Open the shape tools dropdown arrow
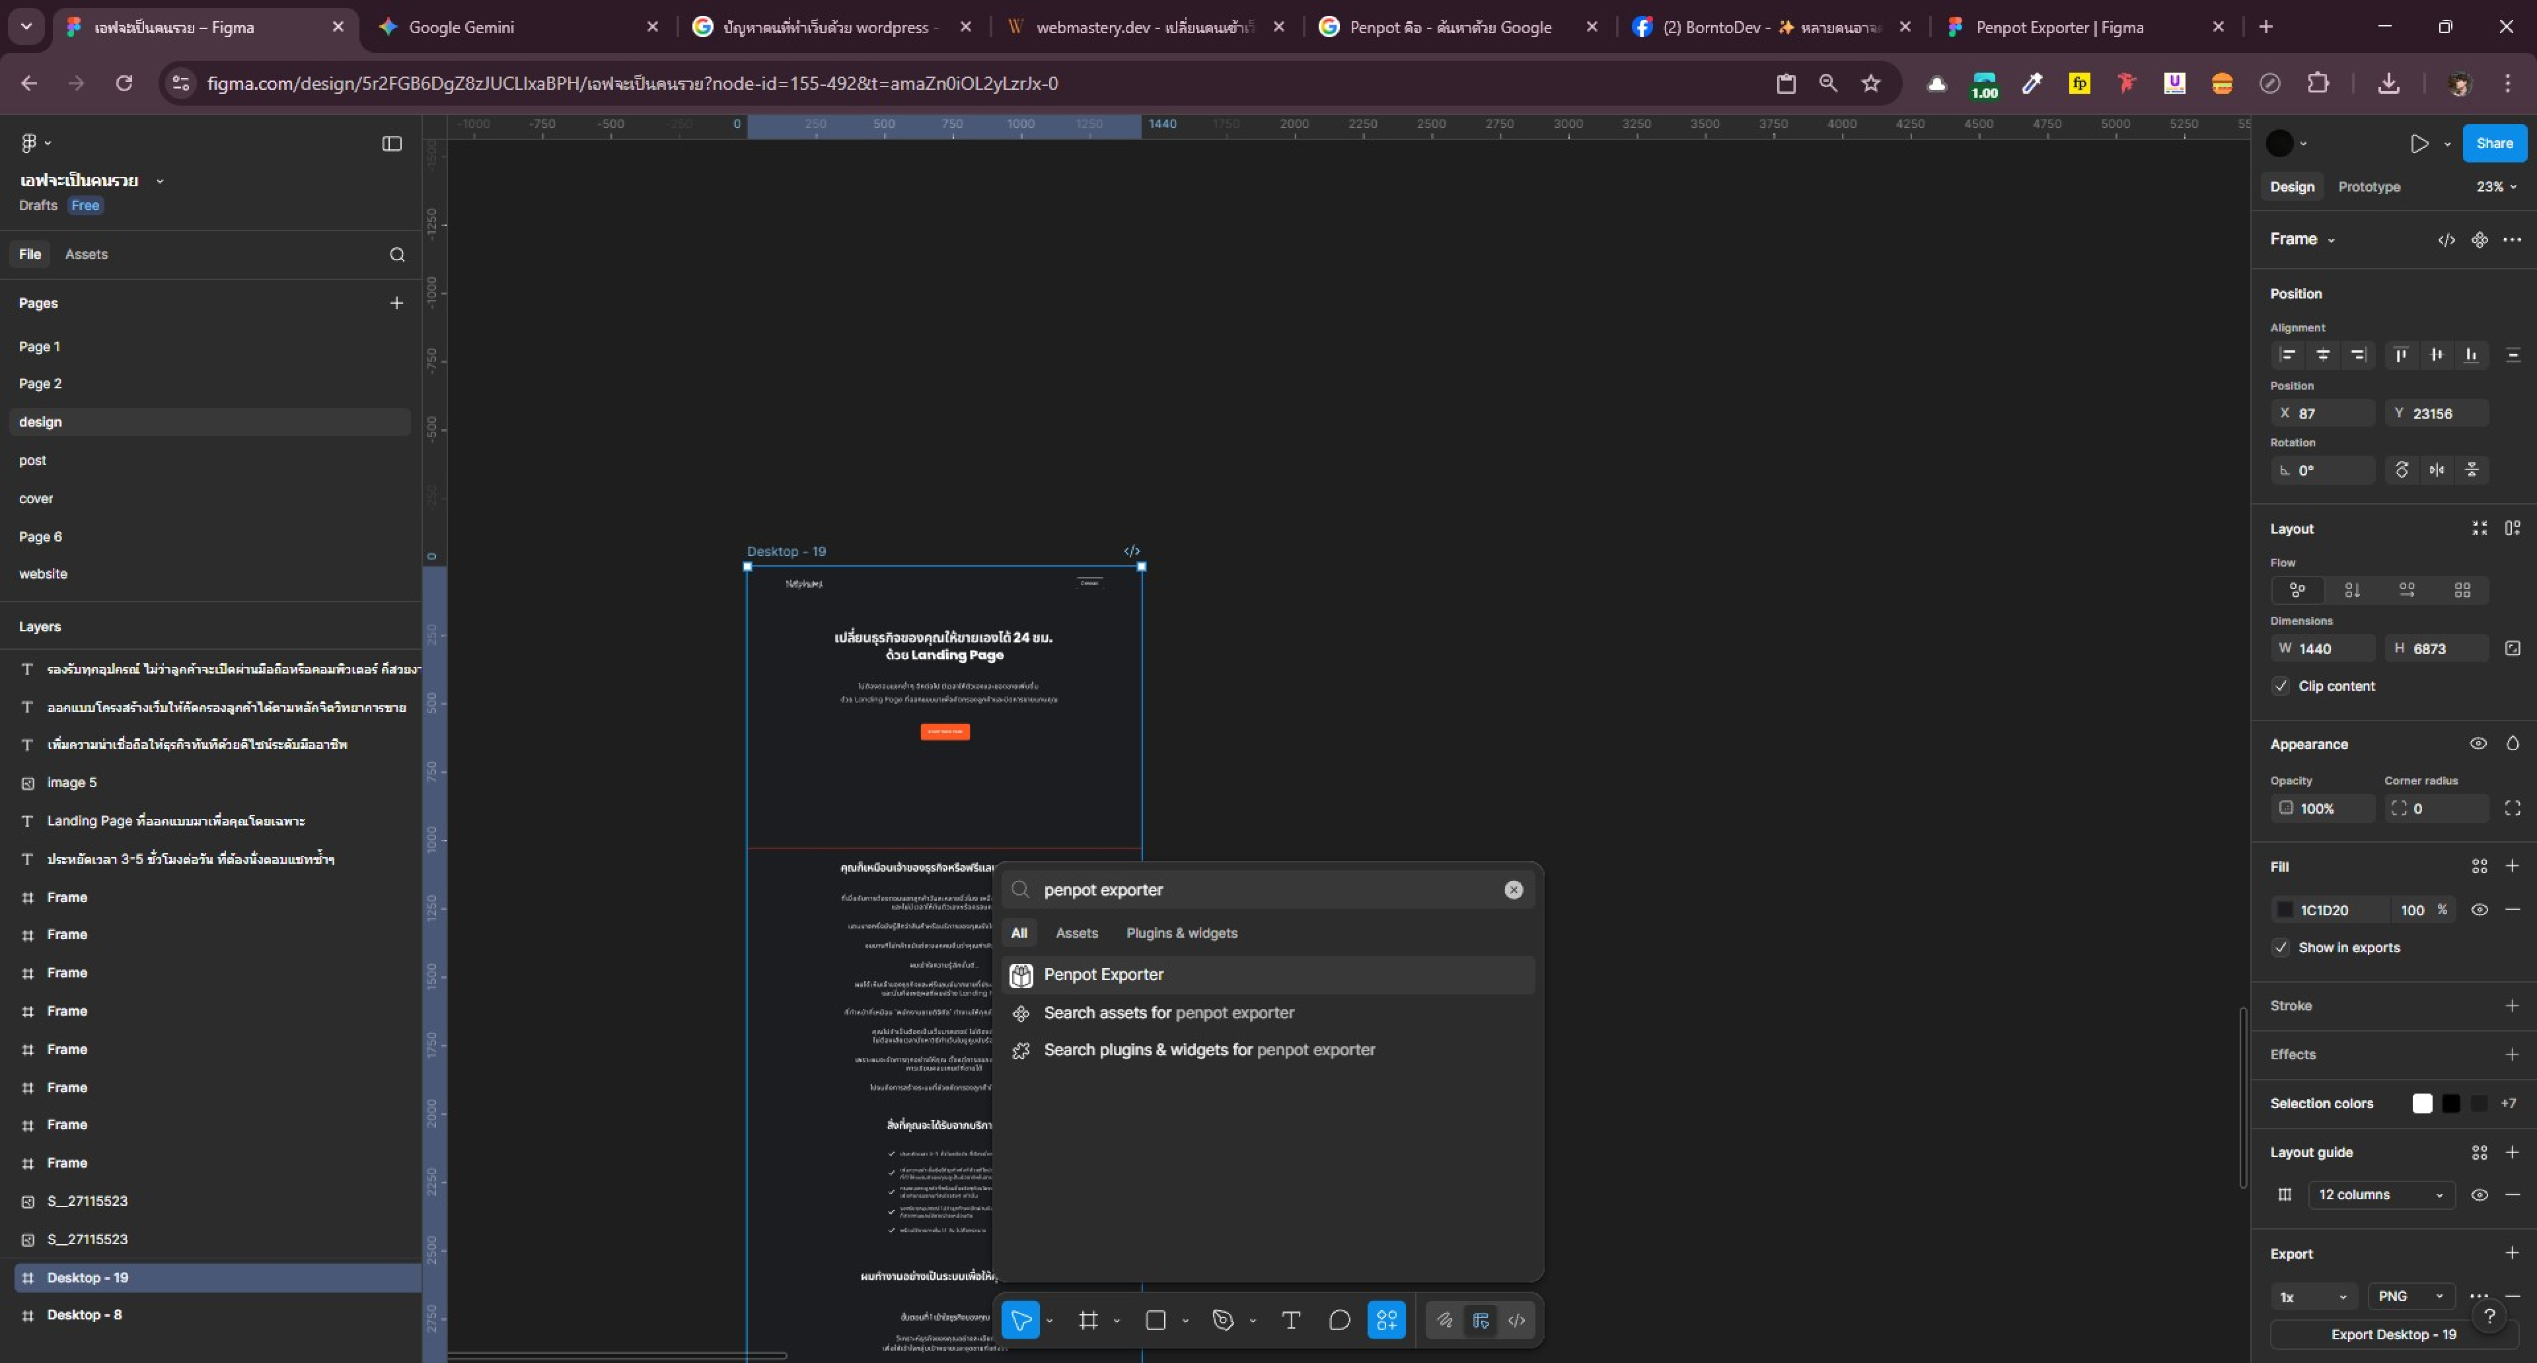The image size is (2537, 1363). point(1185,1321)
